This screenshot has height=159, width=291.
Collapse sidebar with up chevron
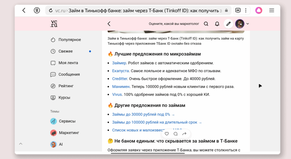pos(21,144)
